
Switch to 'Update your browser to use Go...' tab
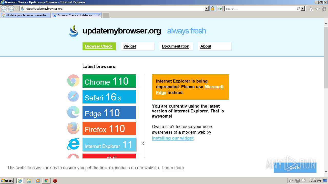pos(25,15)
